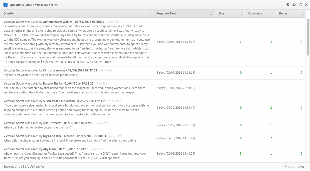Click Rosario Sheila name
Viewport: 310px width, 171px height.
coord(52,83)
